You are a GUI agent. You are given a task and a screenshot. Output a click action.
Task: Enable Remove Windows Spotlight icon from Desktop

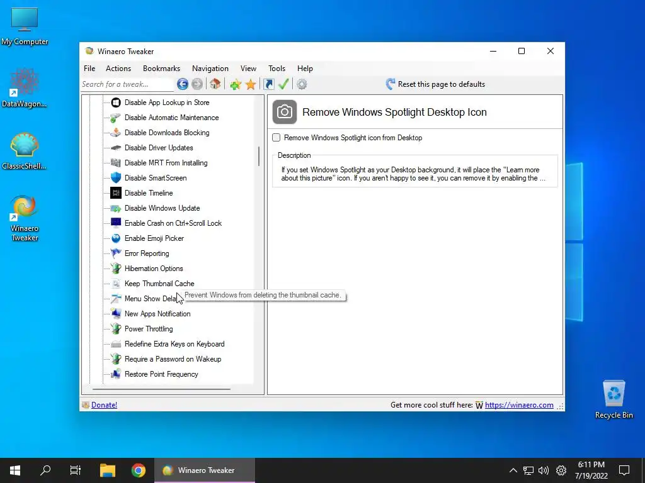[x=277, y=138]
